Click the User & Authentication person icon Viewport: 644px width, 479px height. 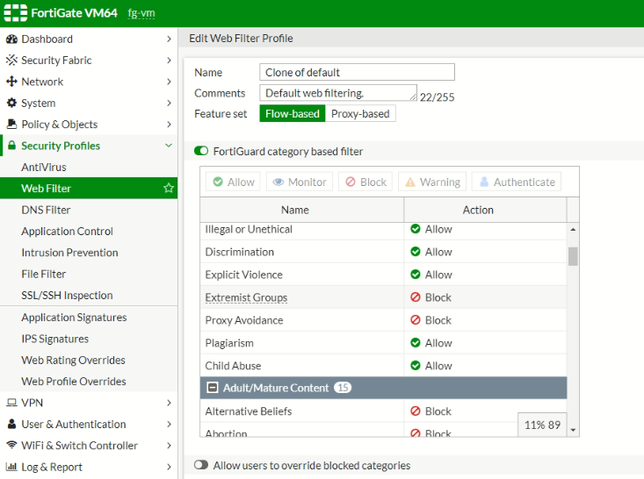pos(12,424)
